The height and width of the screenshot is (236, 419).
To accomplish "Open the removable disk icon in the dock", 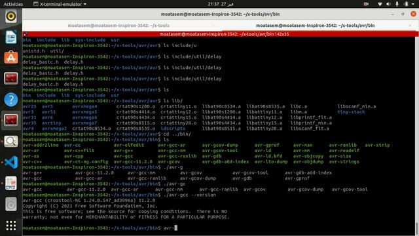I will pos(10,205).
